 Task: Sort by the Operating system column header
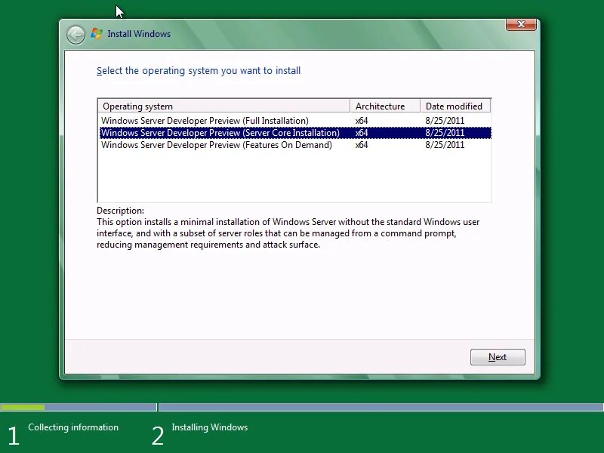tap(223, 106)
